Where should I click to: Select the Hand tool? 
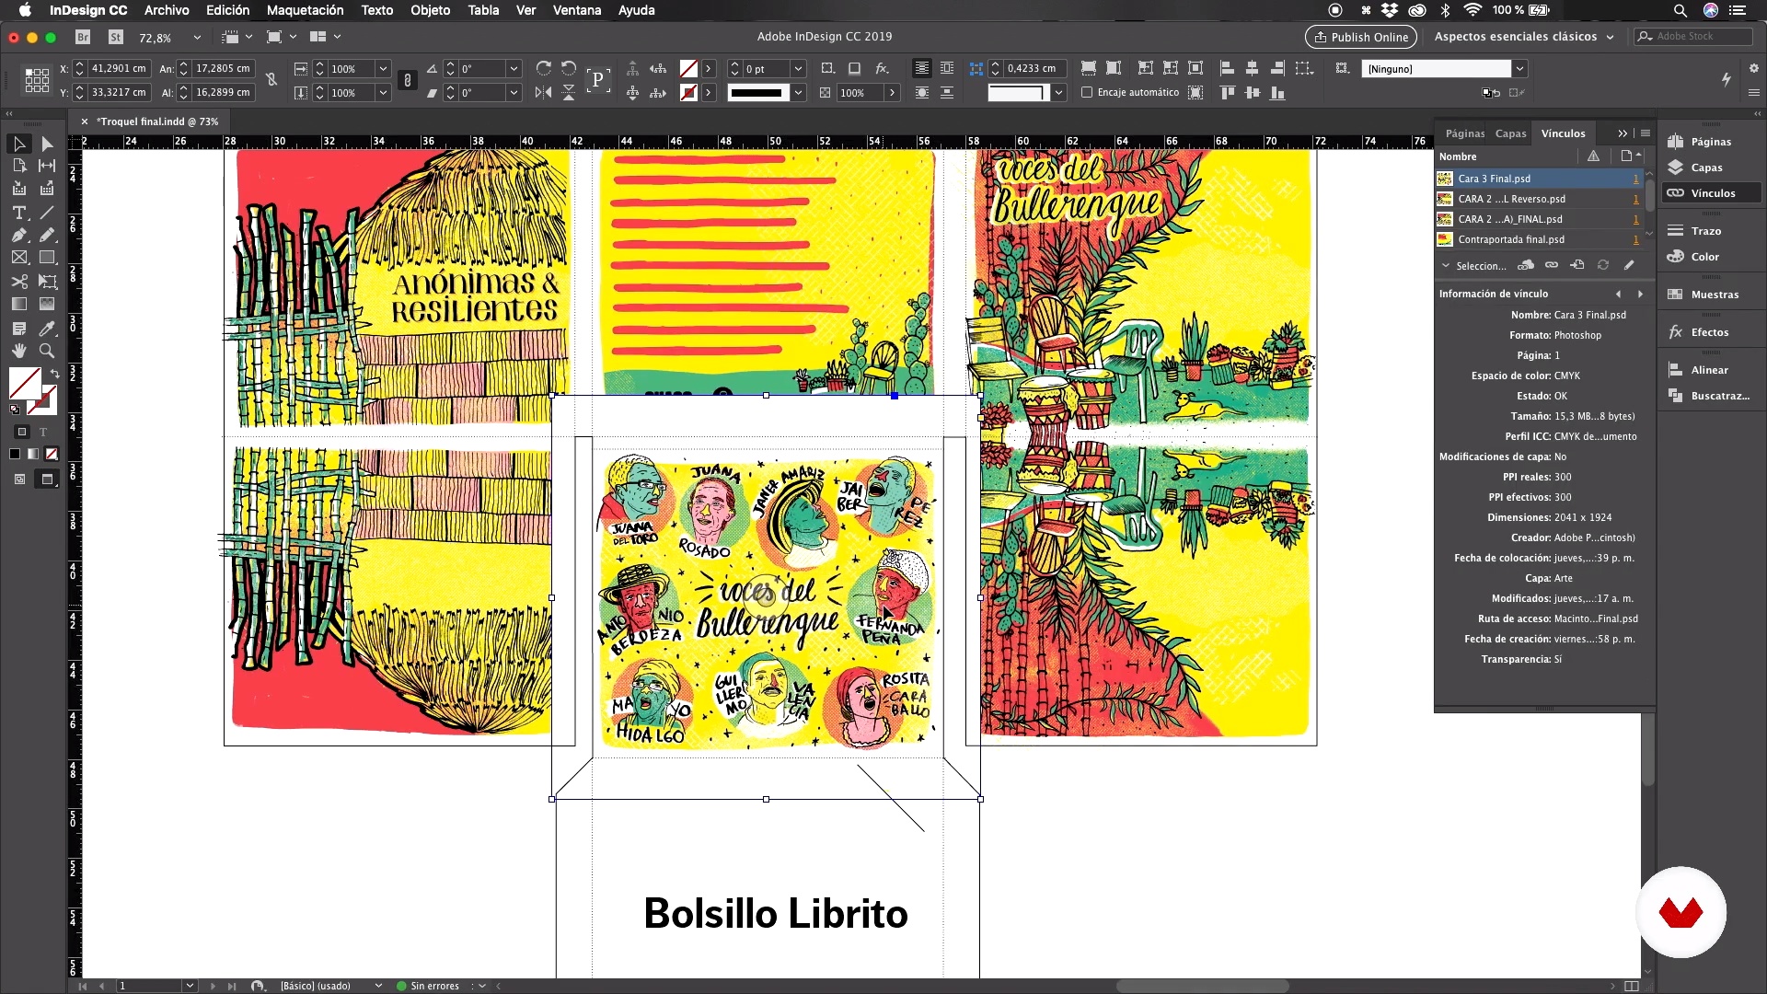tap(18, 351)
